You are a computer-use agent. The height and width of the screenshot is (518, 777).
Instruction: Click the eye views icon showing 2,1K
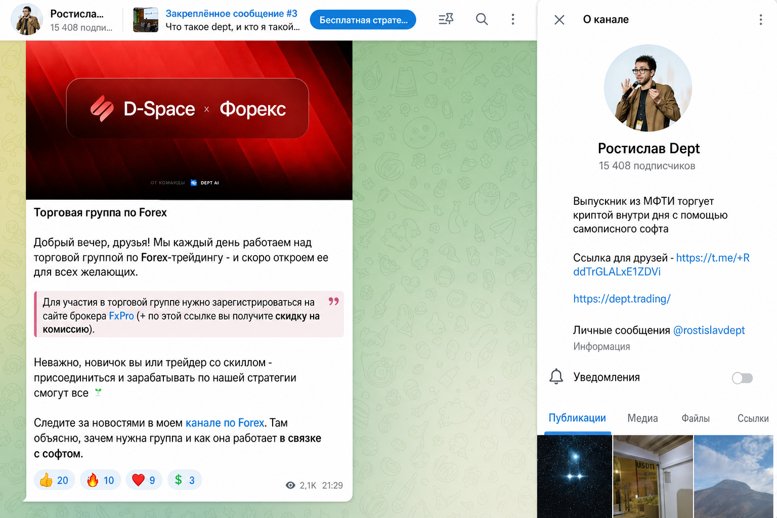tap(290, 486)
